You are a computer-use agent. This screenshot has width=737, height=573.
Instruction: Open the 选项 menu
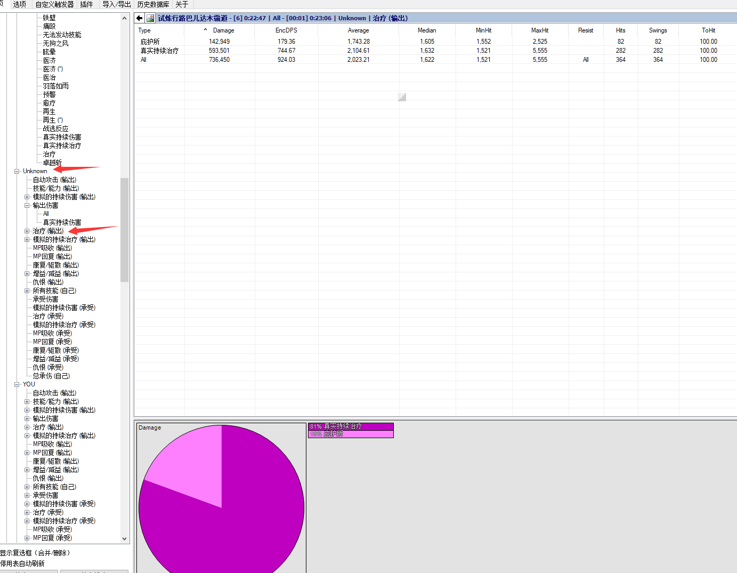[x=20, y=4]
